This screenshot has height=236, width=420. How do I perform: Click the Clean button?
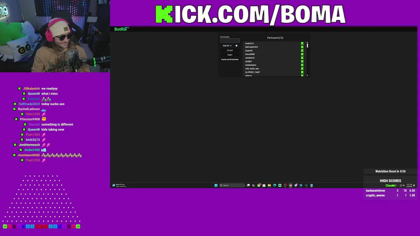coord(230,55)
